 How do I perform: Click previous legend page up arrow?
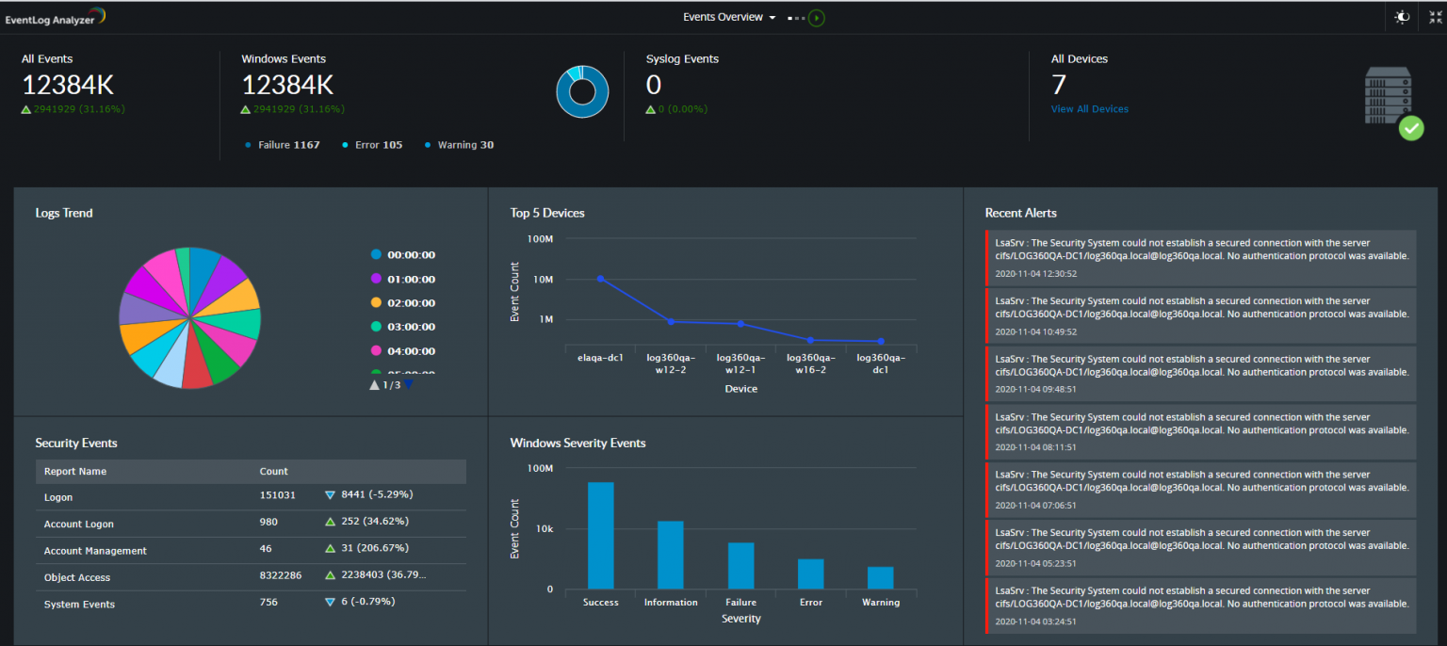pos(375,384)
